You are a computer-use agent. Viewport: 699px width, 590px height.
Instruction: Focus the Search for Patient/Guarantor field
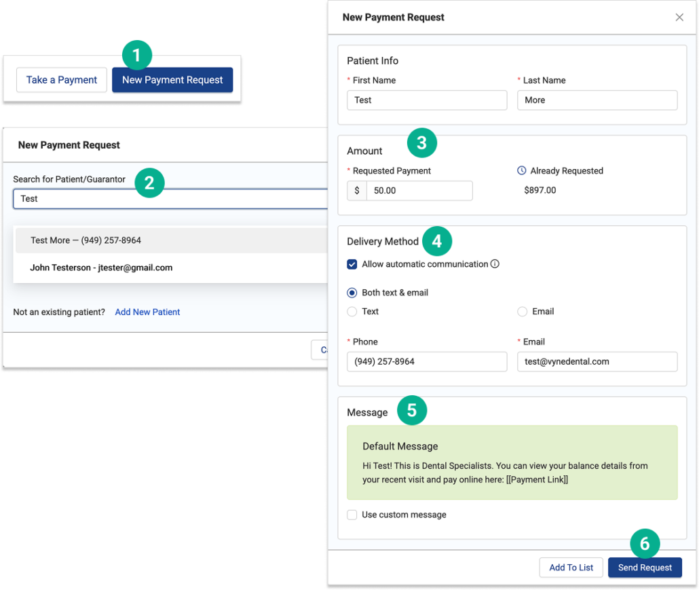coord(170,199)
